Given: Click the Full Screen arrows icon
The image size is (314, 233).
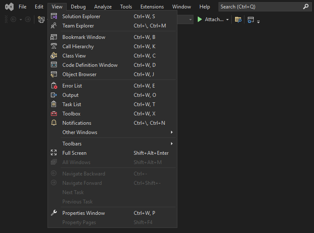Looking at the screenshot, I should click(53, 153).
